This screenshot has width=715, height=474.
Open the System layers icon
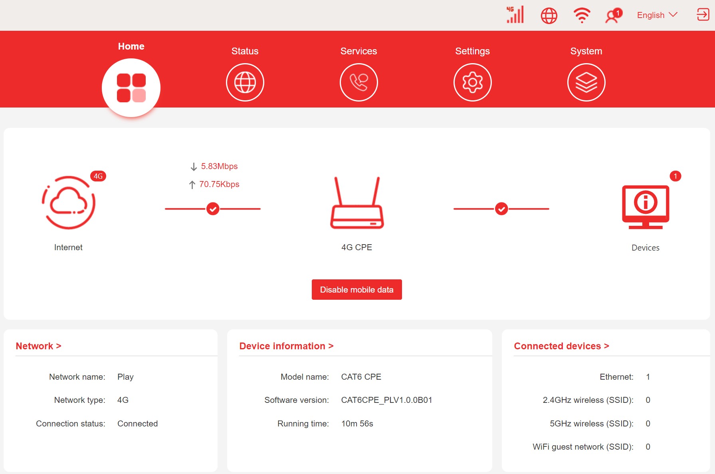586,82
